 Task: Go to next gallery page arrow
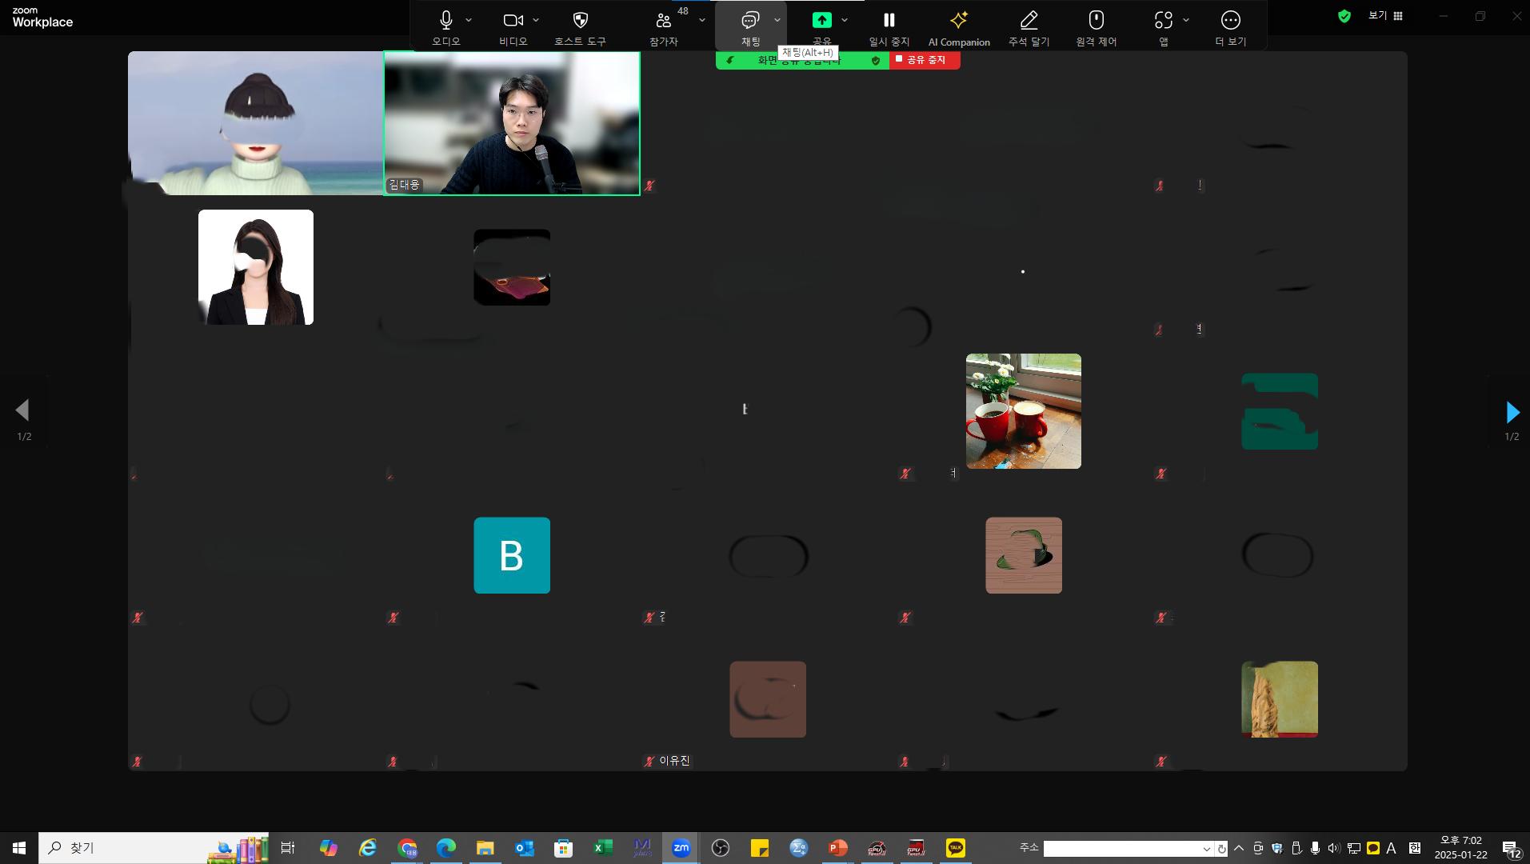pyautogui.click(x=1512, y=412)
